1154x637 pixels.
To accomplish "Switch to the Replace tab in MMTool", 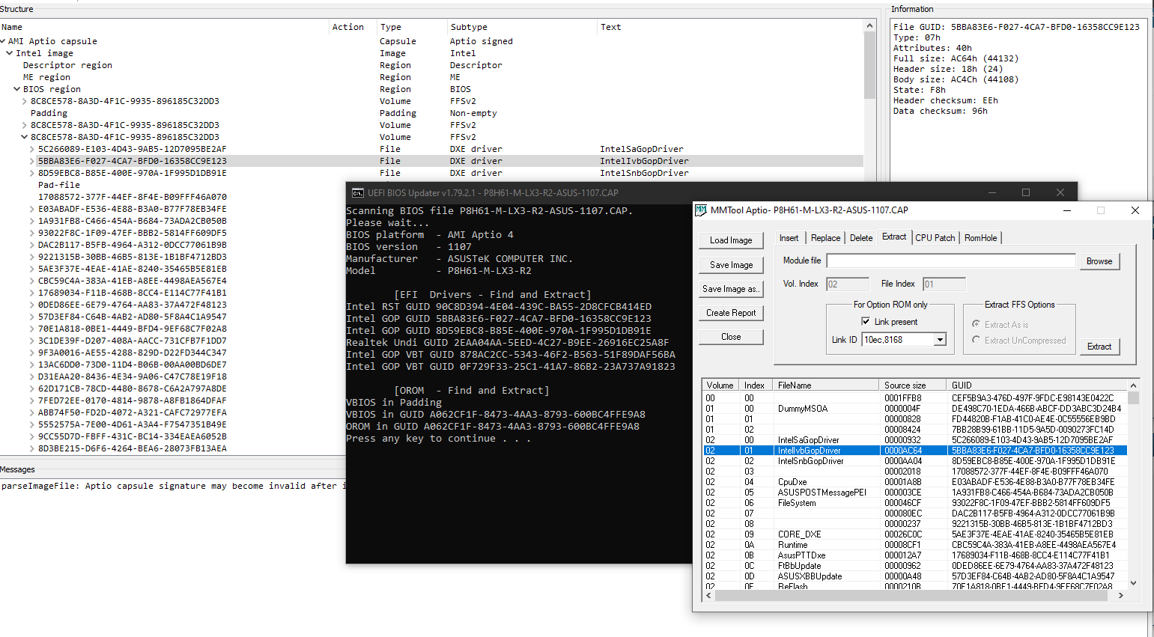I will tap(825, 238).
